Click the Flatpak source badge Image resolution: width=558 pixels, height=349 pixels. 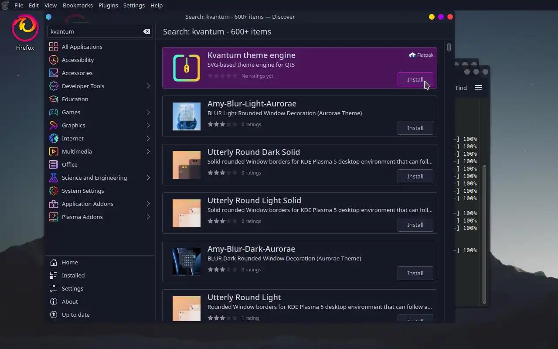pyautogui.click(x=421, y=55)
